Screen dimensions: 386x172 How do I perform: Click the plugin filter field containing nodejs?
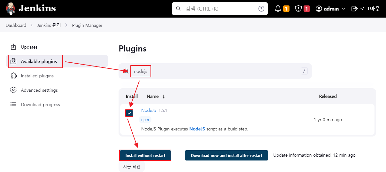pyautogui.click(x=215, y=71)
